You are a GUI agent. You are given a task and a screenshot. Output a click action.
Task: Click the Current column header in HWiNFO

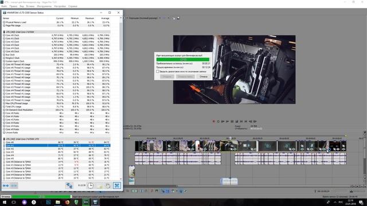click(60, 18)
